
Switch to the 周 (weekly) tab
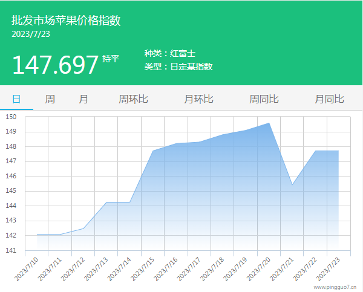50,99
